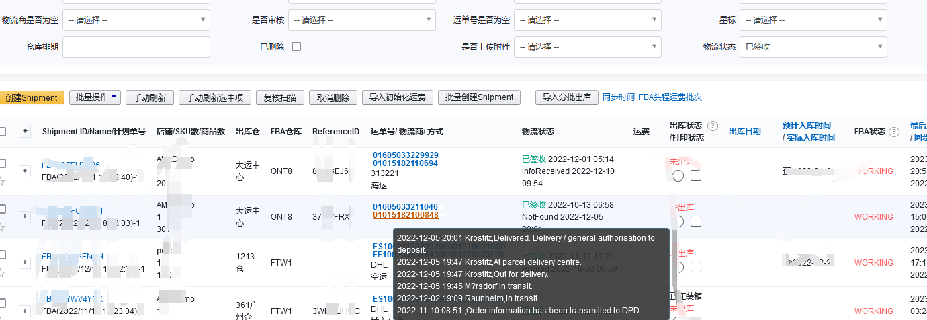
Task: Open the 是否上传附件 dropdown
Action: coord(588,47)
